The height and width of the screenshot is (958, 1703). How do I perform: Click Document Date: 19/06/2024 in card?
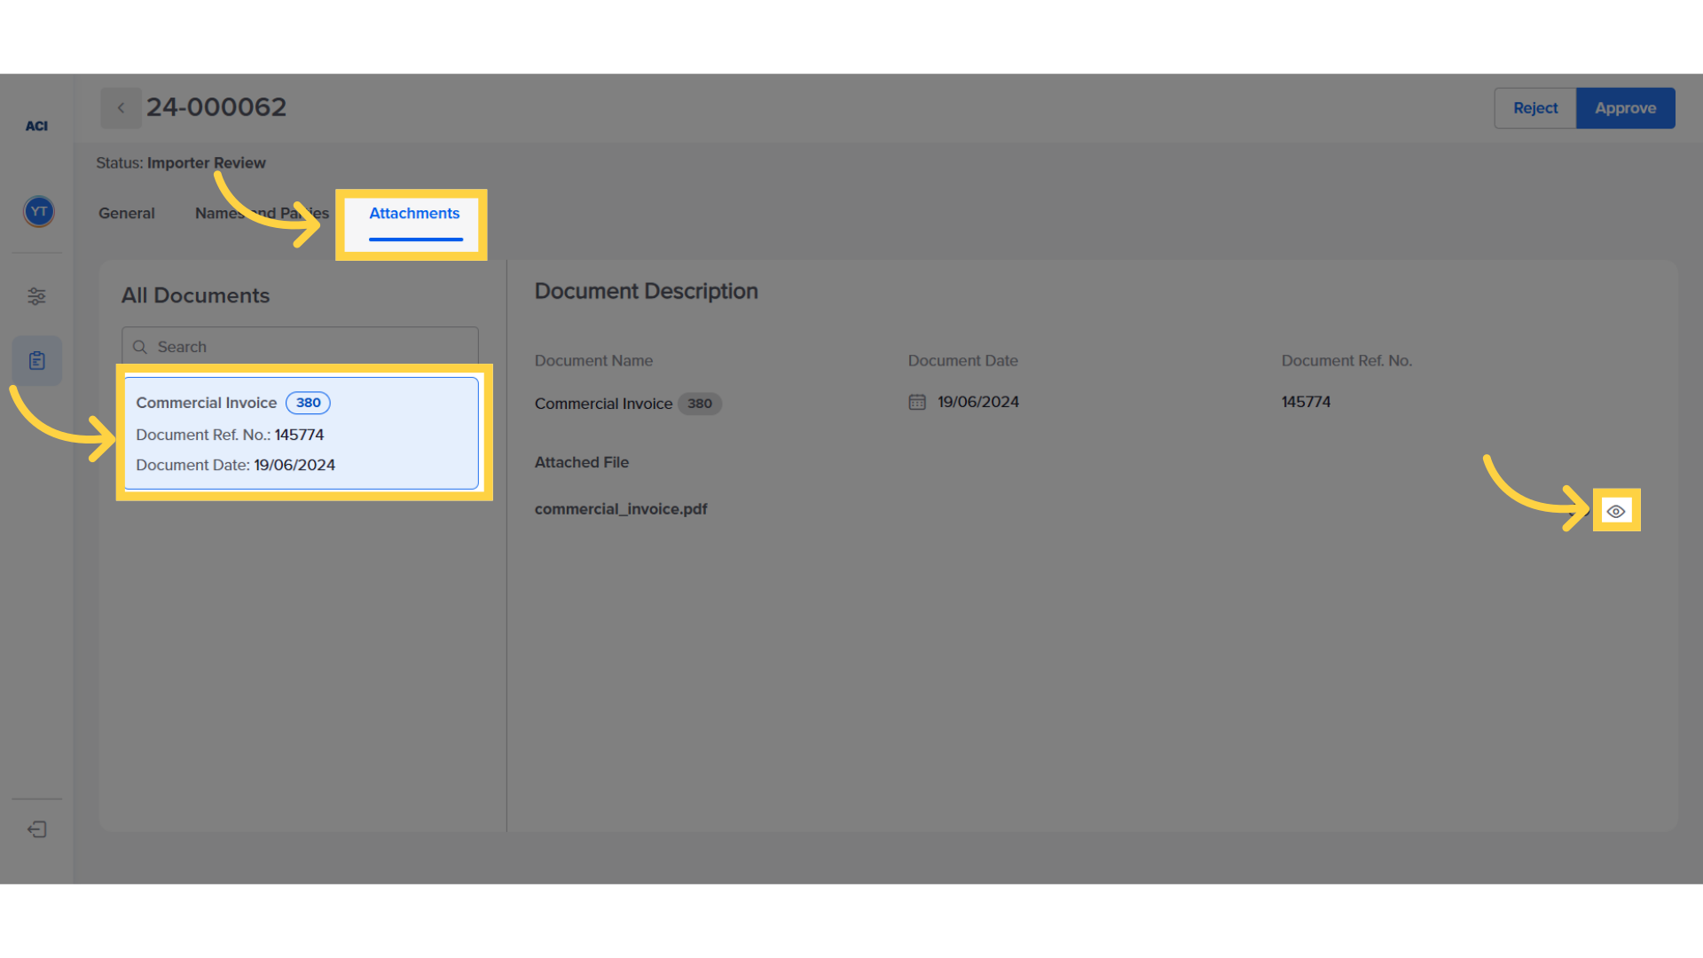[x=235, y=465]
